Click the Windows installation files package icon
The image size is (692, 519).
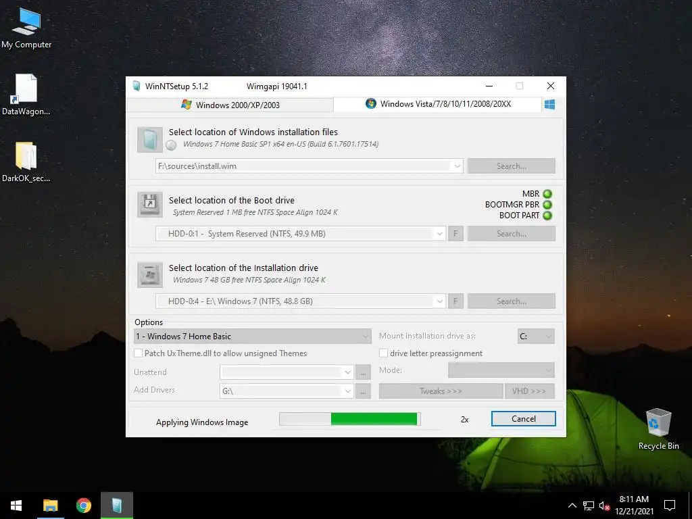tap(149, 139)
